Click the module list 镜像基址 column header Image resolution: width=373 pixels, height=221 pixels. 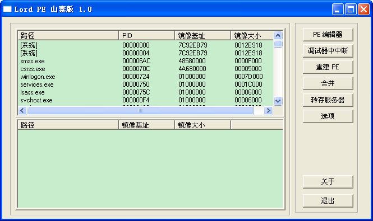[x=146, y=125]
